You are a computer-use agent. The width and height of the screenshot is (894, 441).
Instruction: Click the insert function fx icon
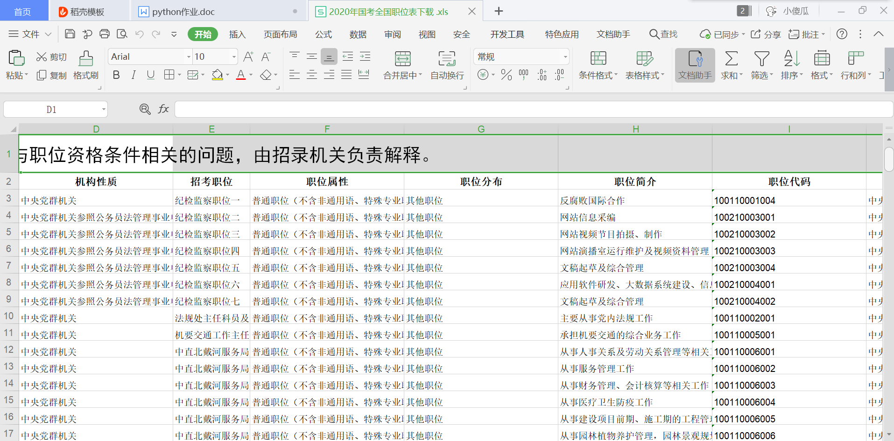point(163,109)
